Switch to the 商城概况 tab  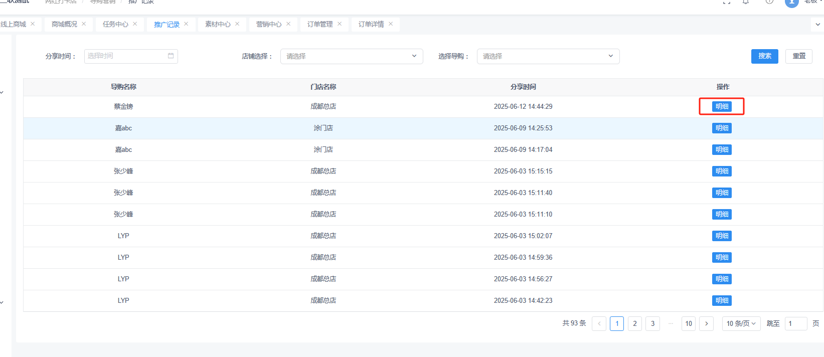64,24
